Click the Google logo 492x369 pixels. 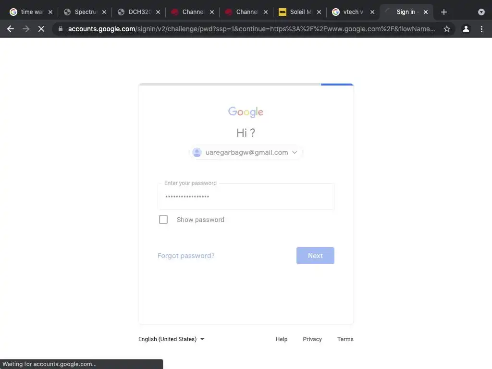pos(246,112)
